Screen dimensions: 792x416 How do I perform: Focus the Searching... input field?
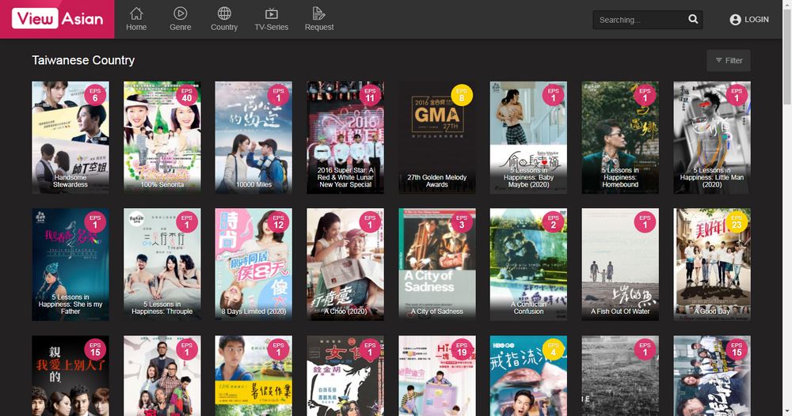[640, 20]
